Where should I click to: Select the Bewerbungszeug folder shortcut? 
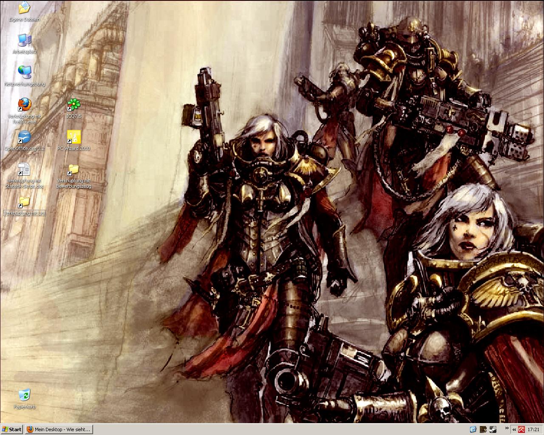[74, 169]
